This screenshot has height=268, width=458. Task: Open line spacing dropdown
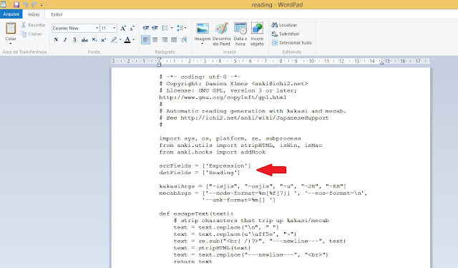coord(182,28)
